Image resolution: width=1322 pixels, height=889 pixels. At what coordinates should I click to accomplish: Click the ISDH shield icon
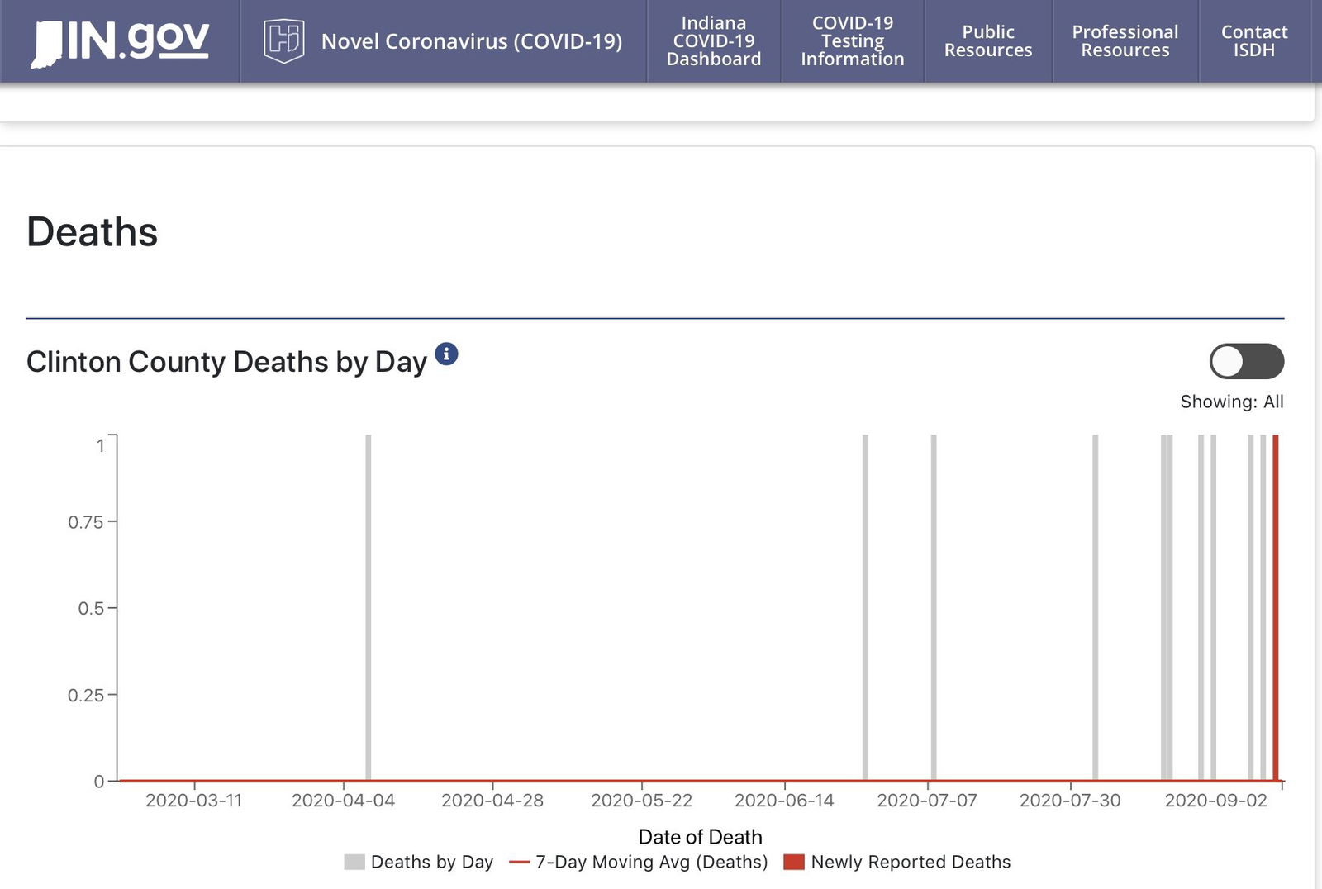coord(283,41)
